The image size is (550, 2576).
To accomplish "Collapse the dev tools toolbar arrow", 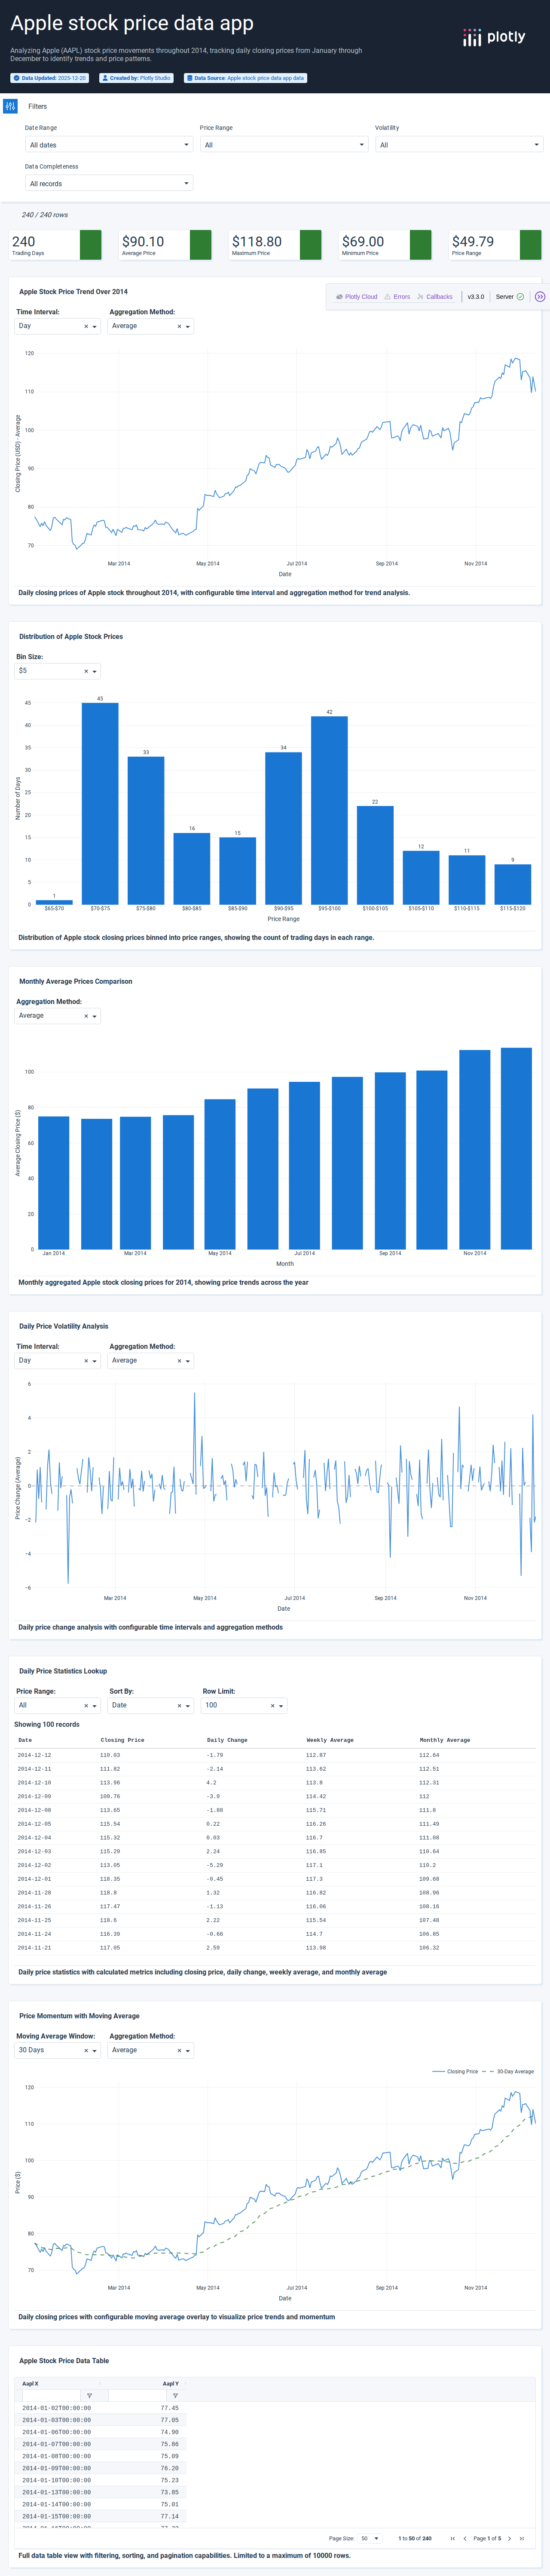I will click(540, 297).
